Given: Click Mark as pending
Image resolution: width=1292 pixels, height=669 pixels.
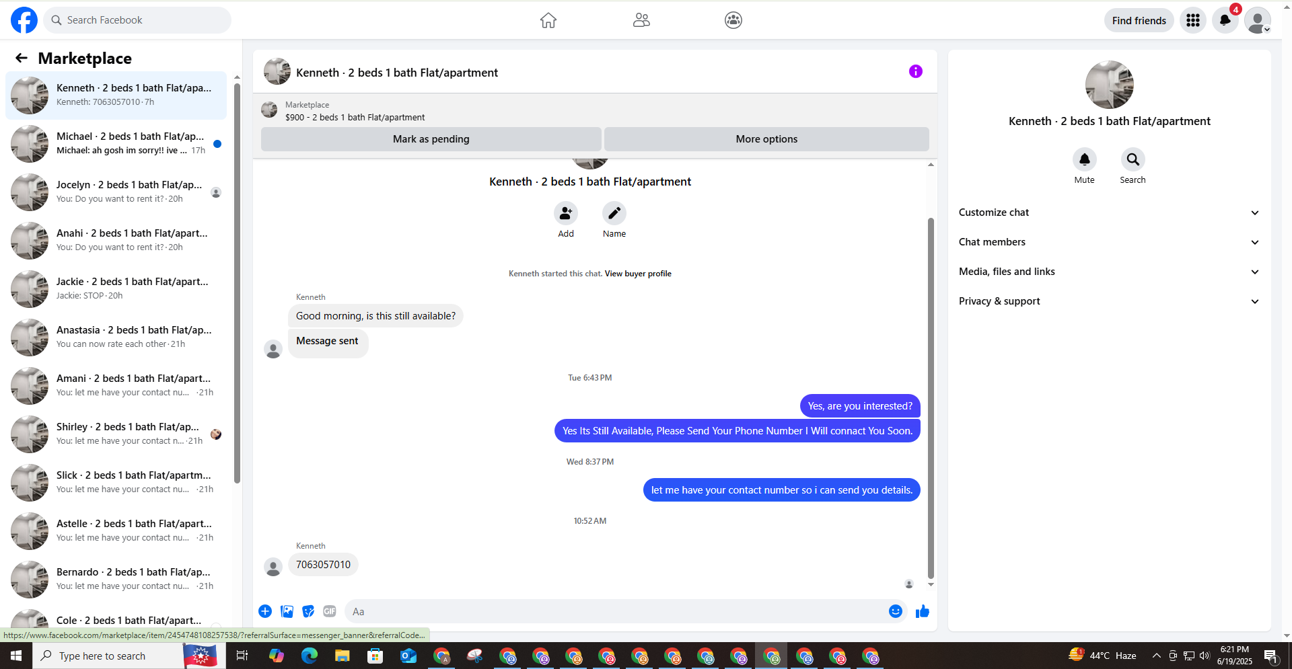Looking at the screenshot, I should 431,139.
